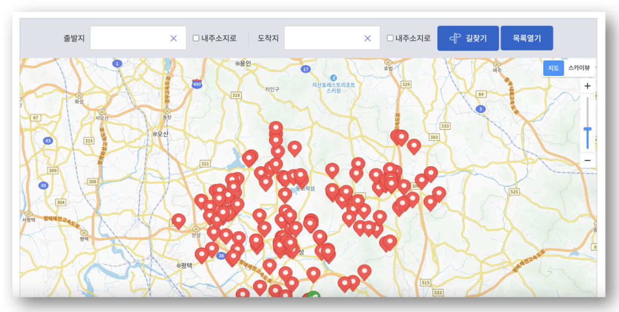Click the 지산포레스트리조트 스키장 label

click(334, 87)
